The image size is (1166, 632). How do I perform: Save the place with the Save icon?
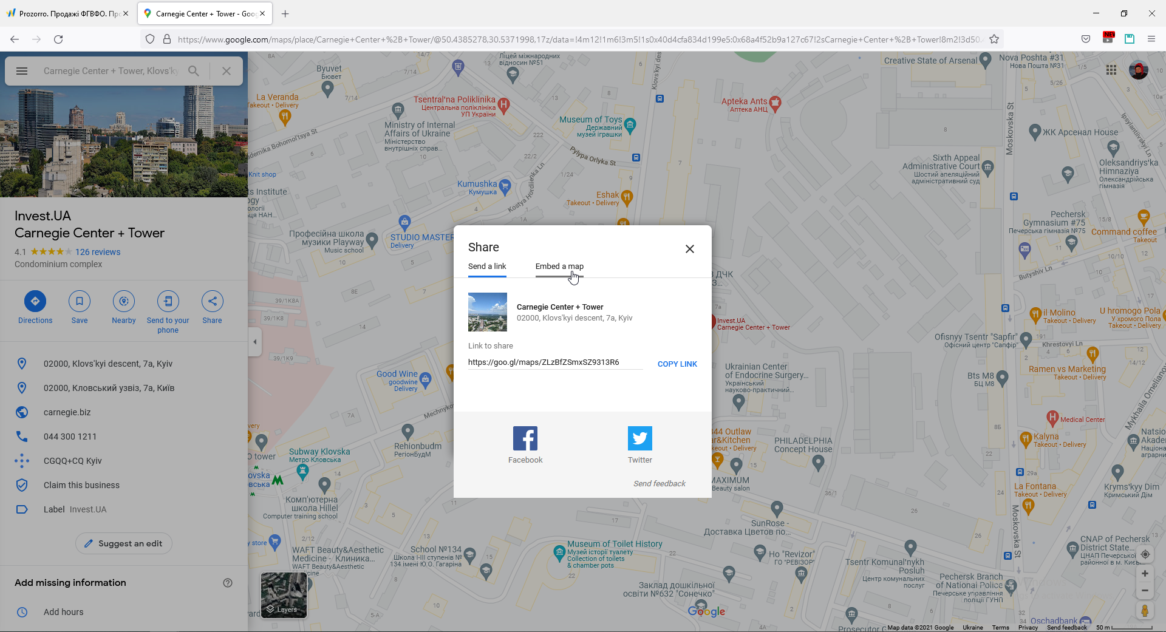[x=80, y=301]
